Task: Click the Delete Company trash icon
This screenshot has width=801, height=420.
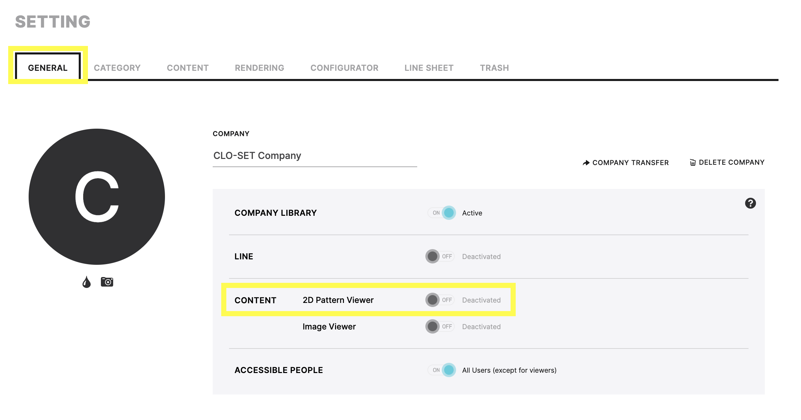Action: pos(693,162)
